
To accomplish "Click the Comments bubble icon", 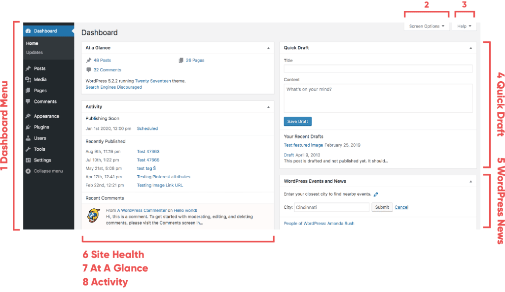I will (29, 101).
